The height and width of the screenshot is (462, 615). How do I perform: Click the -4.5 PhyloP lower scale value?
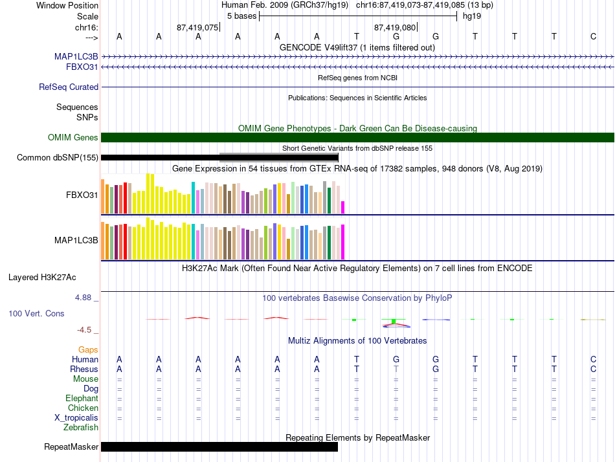[84, 330]
